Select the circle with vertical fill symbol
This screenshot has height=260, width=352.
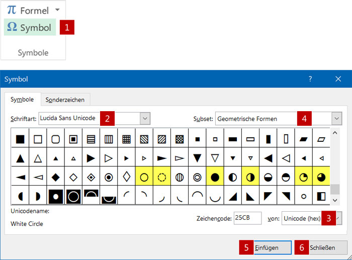tap(180, 178)
